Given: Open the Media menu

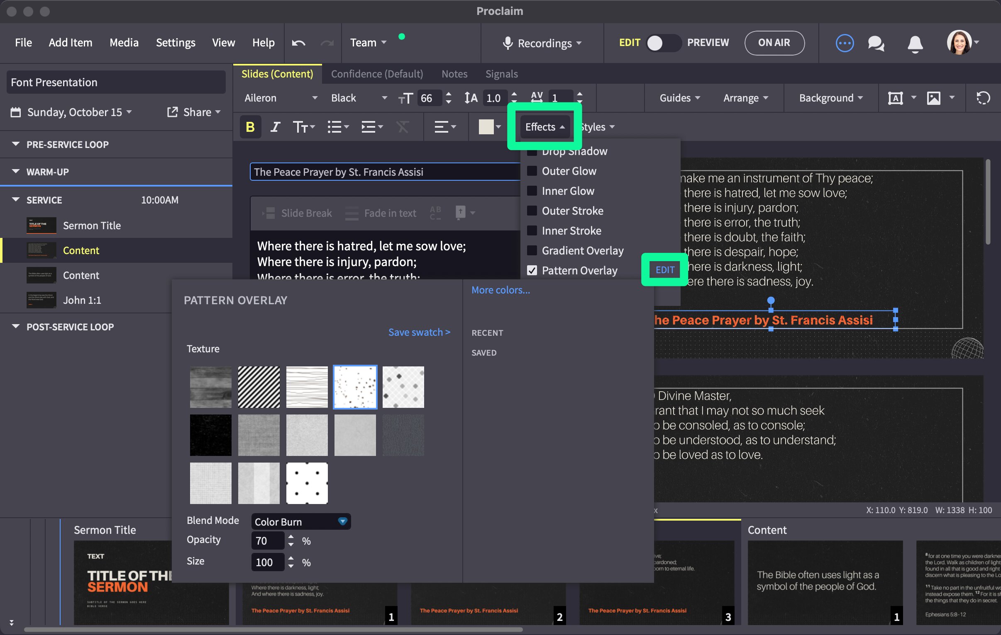Looking at the screenshot, I should [124, 43].
